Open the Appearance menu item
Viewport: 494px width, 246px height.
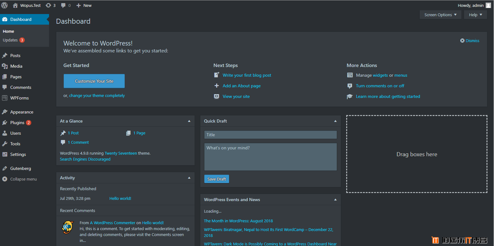(24, 112)
